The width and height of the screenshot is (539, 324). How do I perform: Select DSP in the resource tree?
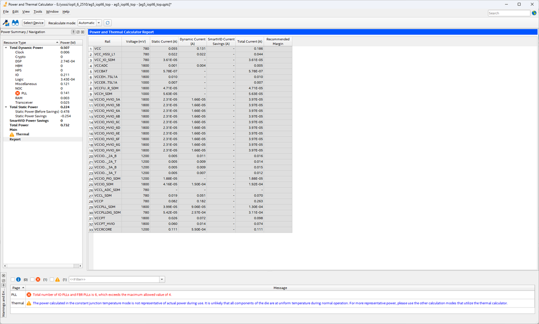(x=18, y=61)
